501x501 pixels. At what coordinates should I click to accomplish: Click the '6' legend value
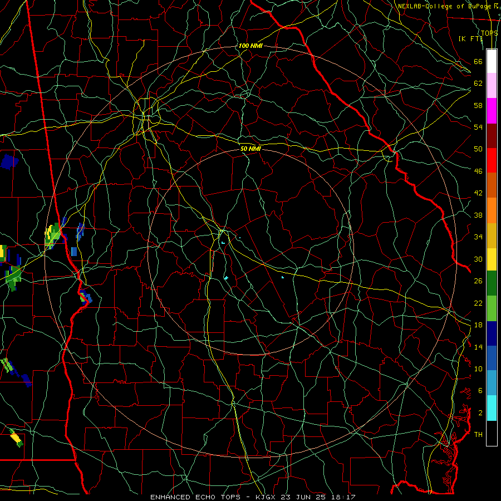(480, 390)
